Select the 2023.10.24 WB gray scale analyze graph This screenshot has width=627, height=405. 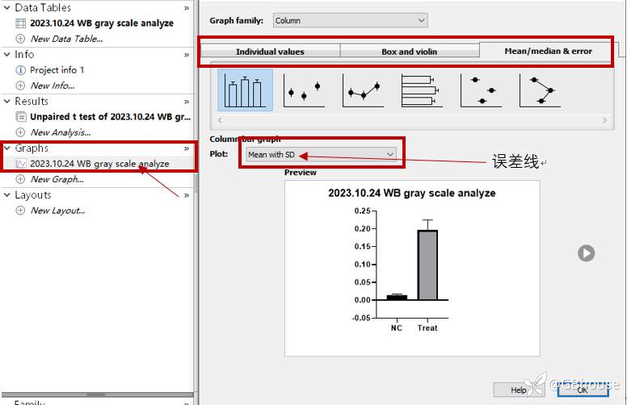tap(99, 164)
